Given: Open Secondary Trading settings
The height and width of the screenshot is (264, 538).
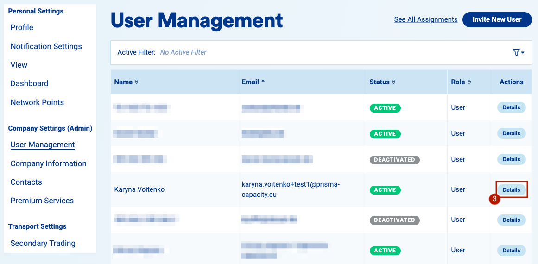Looking at the screenshot, I should (43, 243).
